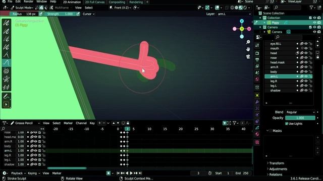Select the Clone sculpt tool

click(x=7, y=87)
